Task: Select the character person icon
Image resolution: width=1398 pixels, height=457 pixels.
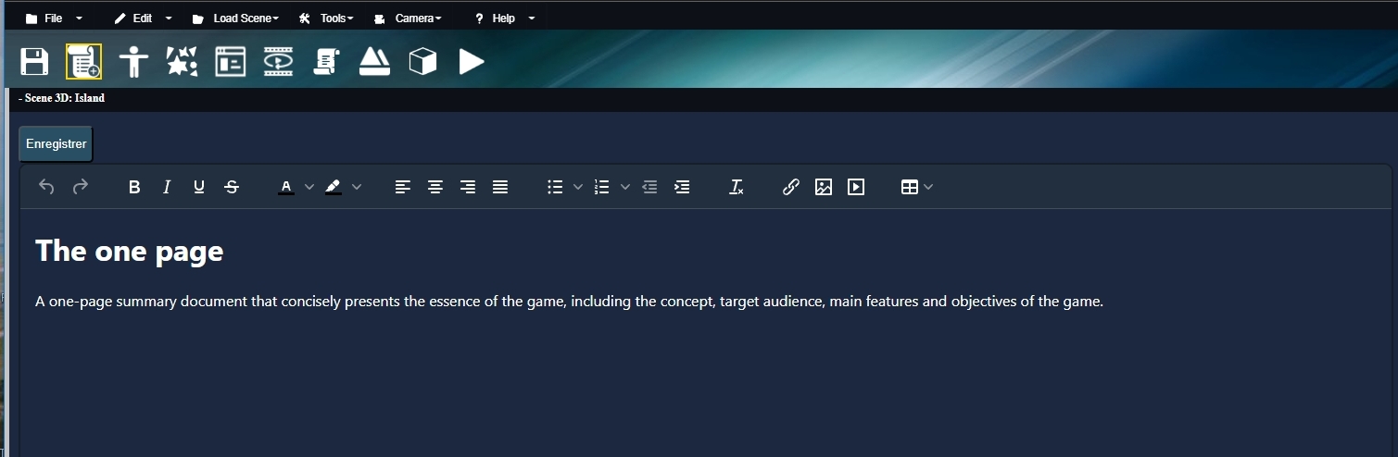Action: click(133, 62)
